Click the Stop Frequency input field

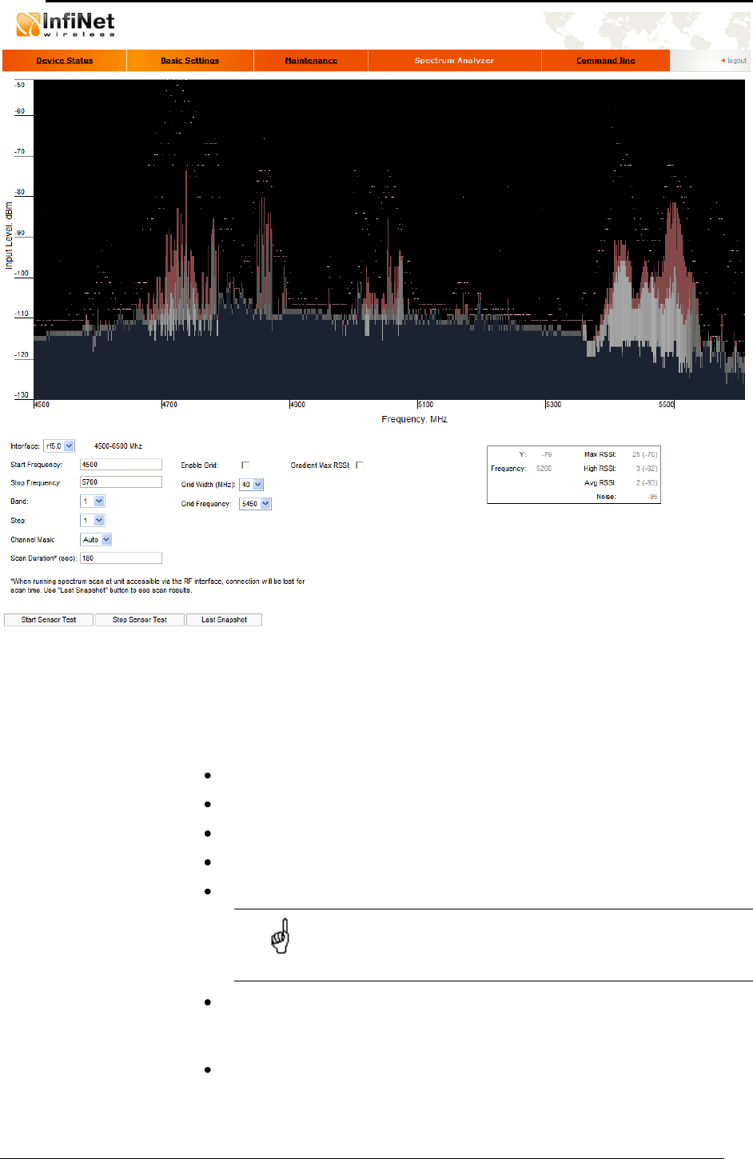pos(121,482)
